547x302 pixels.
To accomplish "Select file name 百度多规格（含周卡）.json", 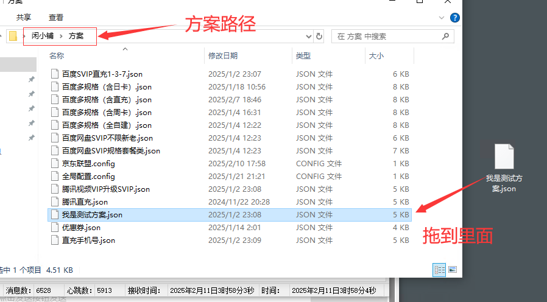I will [107, 112].
